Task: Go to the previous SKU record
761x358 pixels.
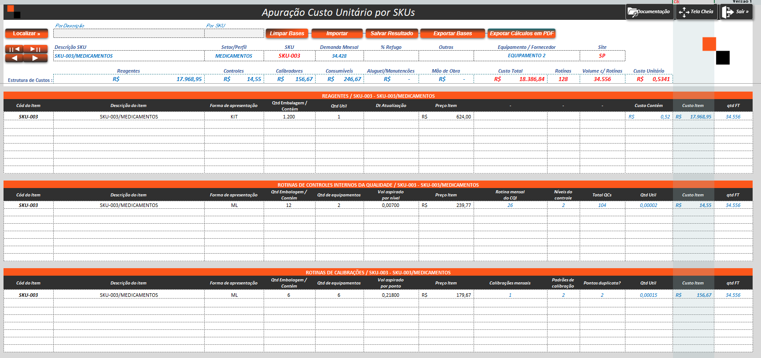Action: [x=14, y=58]
